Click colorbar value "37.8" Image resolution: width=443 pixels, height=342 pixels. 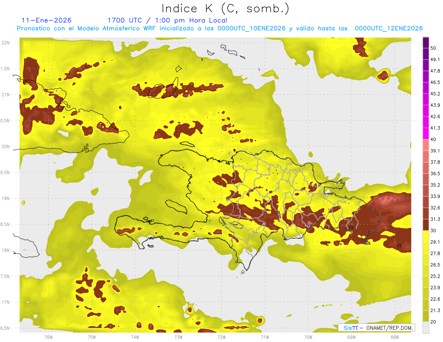pyautogui.click(x=435, y=162)
